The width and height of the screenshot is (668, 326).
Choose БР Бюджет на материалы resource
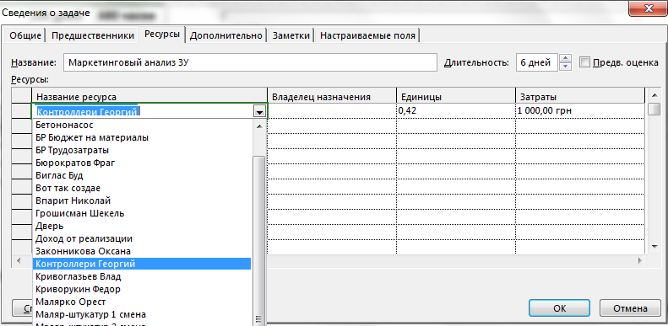tap(141, 137)
